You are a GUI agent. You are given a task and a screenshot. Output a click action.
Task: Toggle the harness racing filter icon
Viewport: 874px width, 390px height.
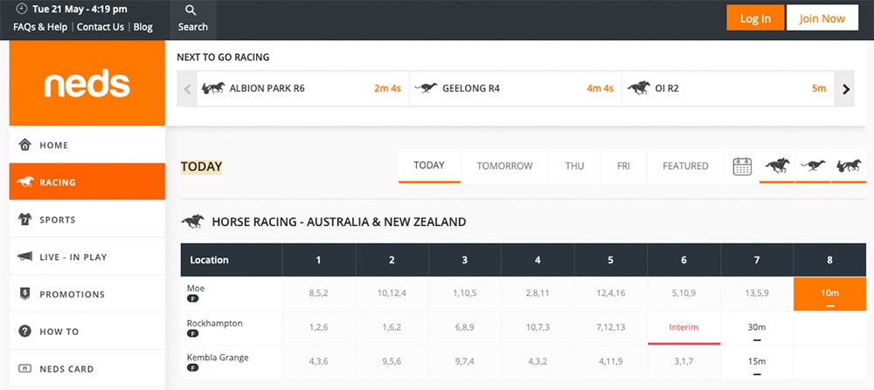(x=848, y=166)
